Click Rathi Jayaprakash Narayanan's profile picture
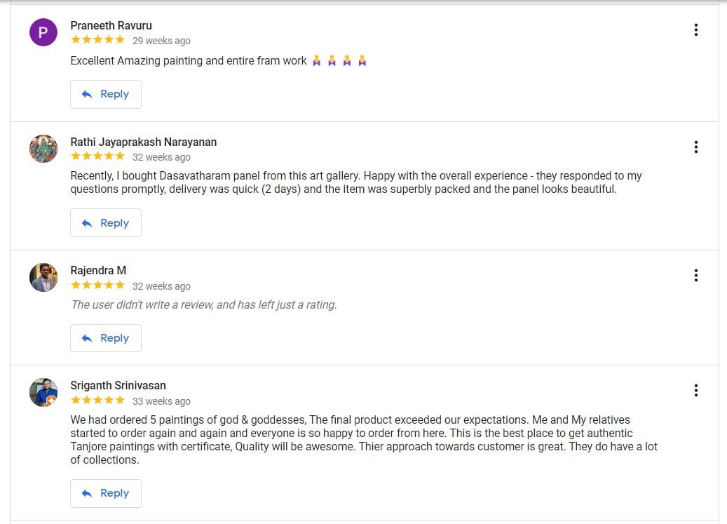Screen dimensions: 727x524 pos(43,149)
